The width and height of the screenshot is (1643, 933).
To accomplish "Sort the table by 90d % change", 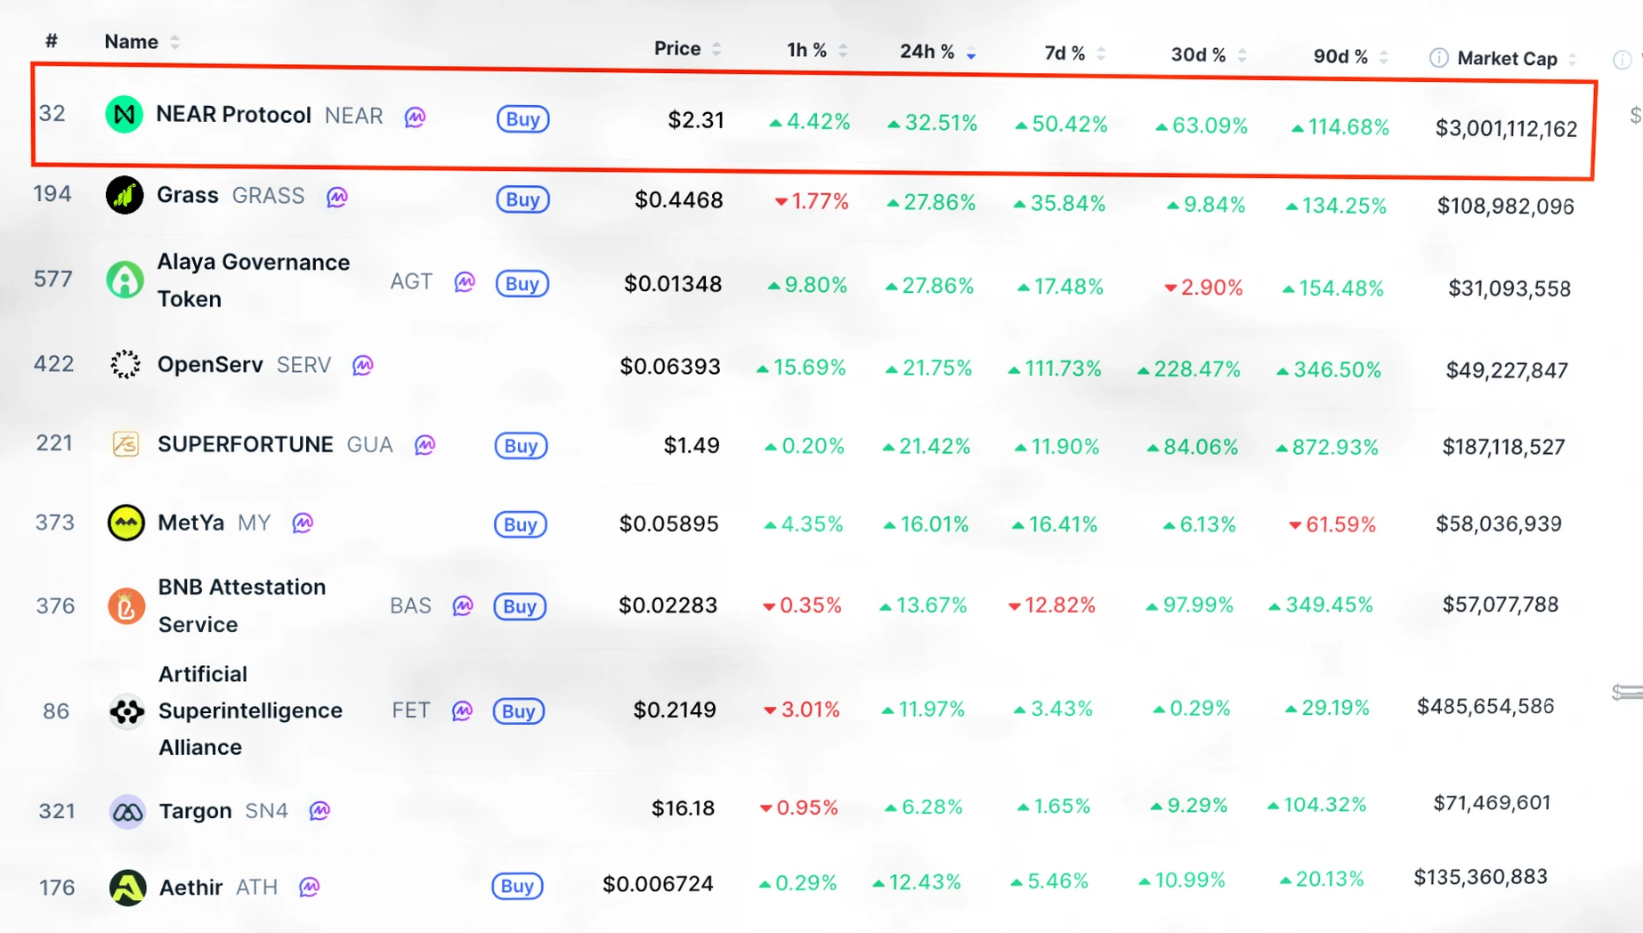I will pyautogui.click(x=1351, y=57).
